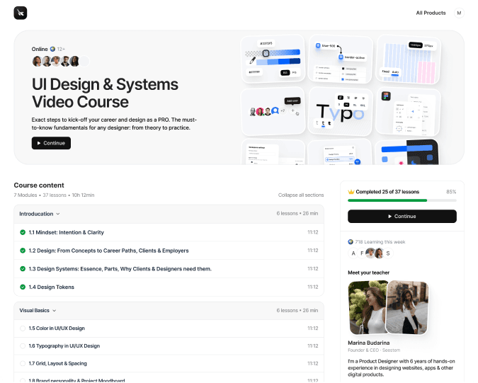Click the hero Continue button under description
This screenshot has height=383, width=478.
pos(51,143)
